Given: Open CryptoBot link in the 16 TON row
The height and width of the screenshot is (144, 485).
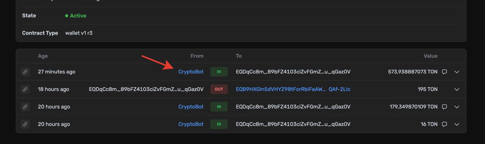Looking at the screenshot, I should coord(191,124).
